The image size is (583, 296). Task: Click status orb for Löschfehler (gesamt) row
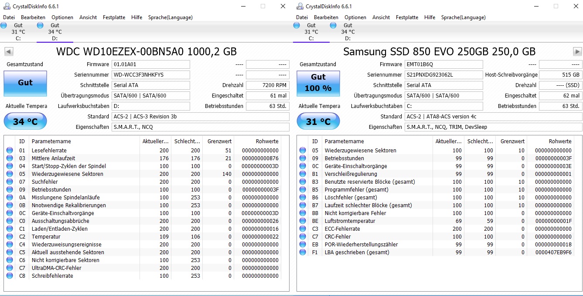pyautogui.click(x=303, y=198)
